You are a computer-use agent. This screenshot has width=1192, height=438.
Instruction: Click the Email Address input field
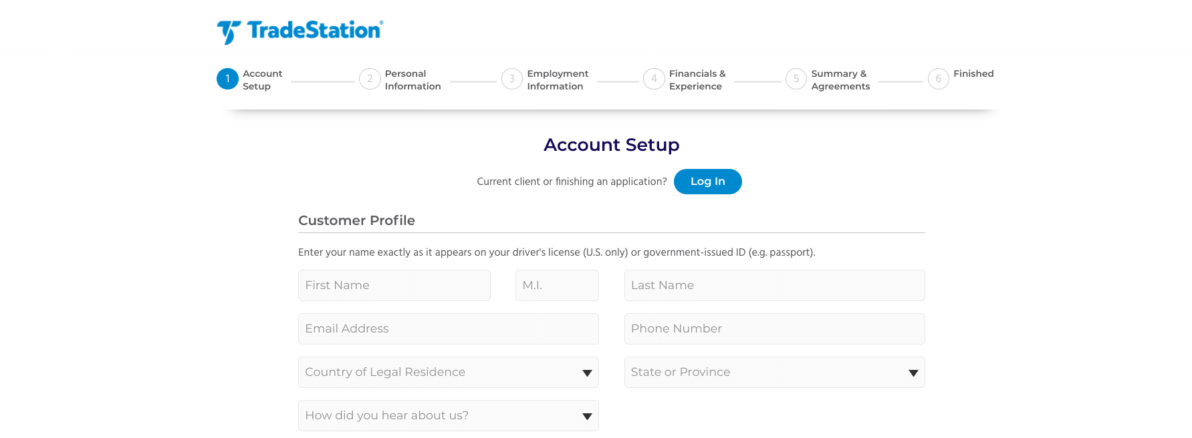[x=448, y=328]
